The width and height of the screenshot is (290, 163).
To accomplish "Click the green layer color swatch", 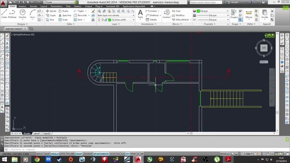I will click(x=110, y=20).
